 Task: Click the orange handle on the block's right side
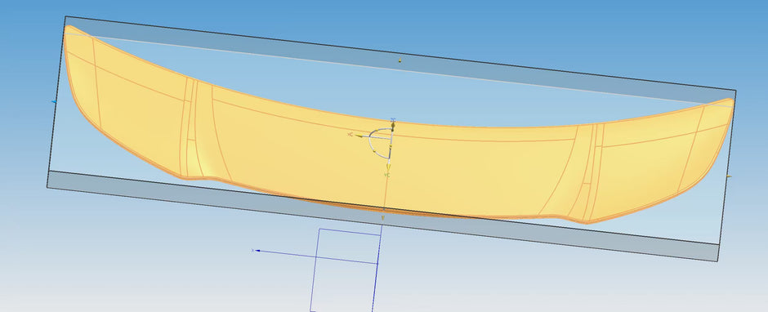pos(729,176)
